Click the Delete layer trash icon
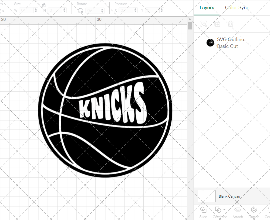The width and height of the screenshot is (270, 220). coord(231,24)
